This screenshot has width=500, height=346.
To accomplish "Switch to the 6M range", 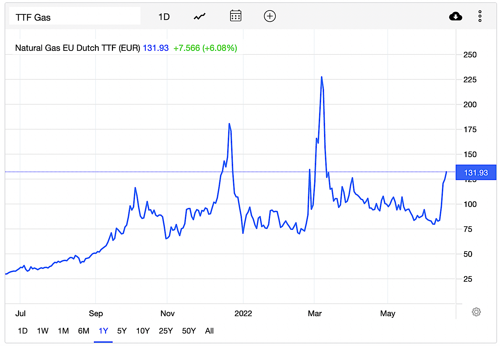I will click(x=84, y=331).
